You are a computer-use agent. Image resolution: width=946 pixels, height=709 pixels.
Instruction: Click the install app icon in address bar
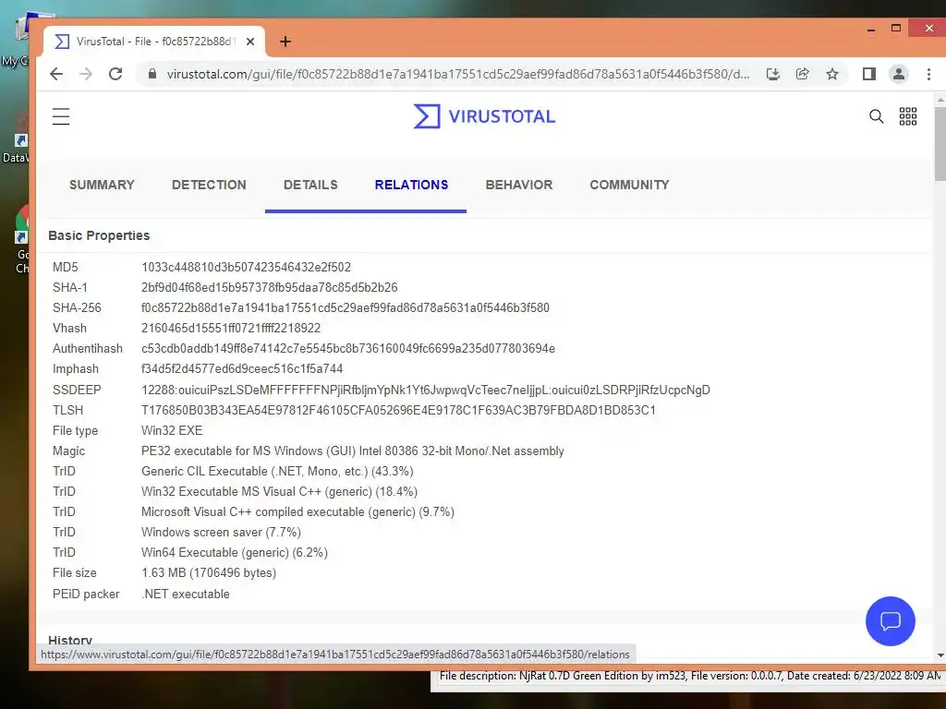pyautogui.click(x=773, y=74)
